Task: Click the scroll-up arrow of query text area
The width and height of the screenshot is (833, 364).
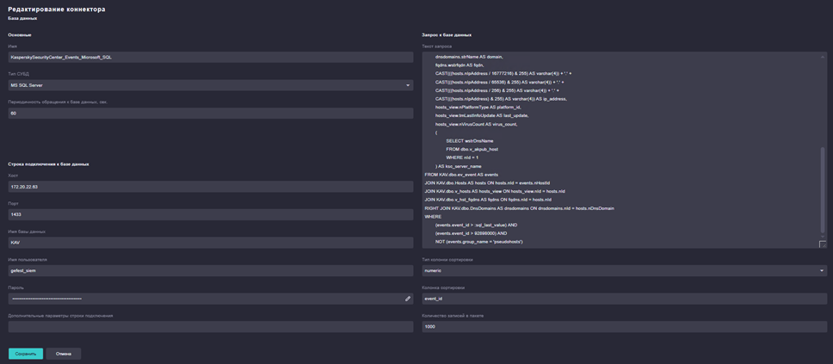Action: click(824, 56)
